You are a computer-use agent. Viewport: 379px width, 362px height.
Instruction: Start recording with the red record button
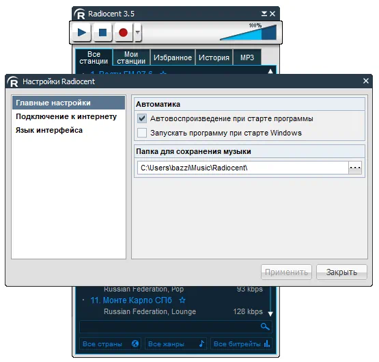124,32
